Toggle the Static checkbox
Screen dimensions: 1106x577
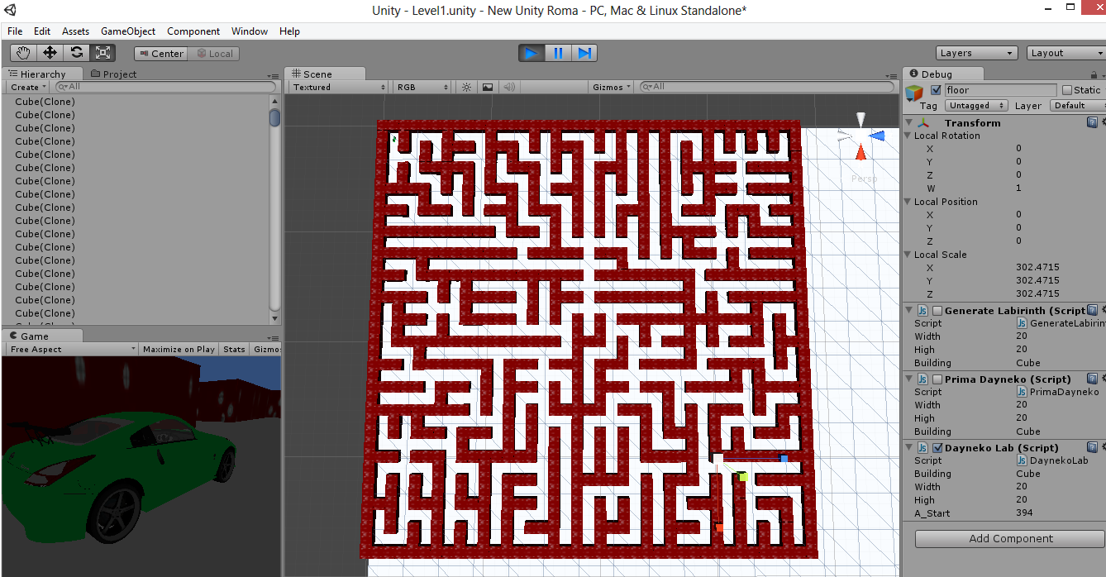[1067, 90]
